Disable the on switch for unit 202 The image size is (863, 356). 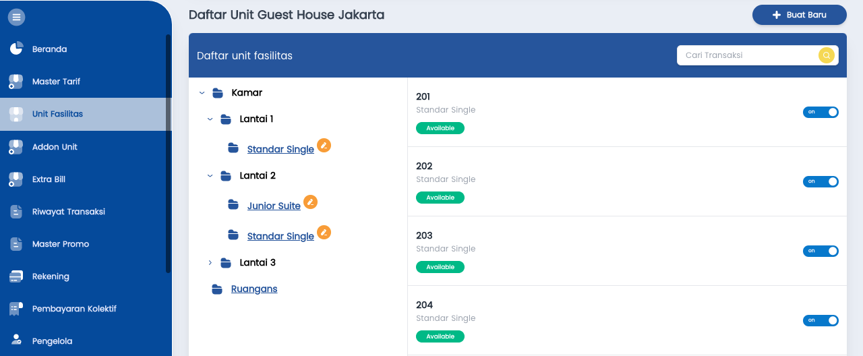pyautogui.click(x=821, y=181)
